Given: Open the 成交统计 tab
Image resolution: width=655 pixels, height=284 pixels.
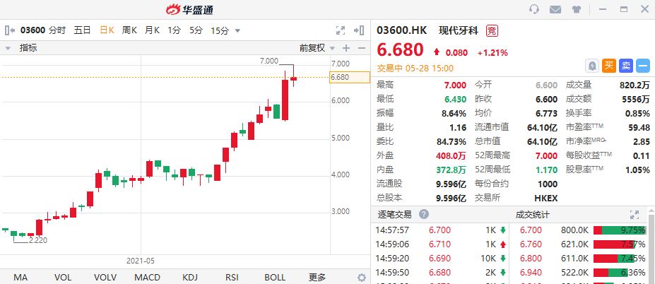Looking at the screenshot, I should pyautogui.click(x=532, y=215).
